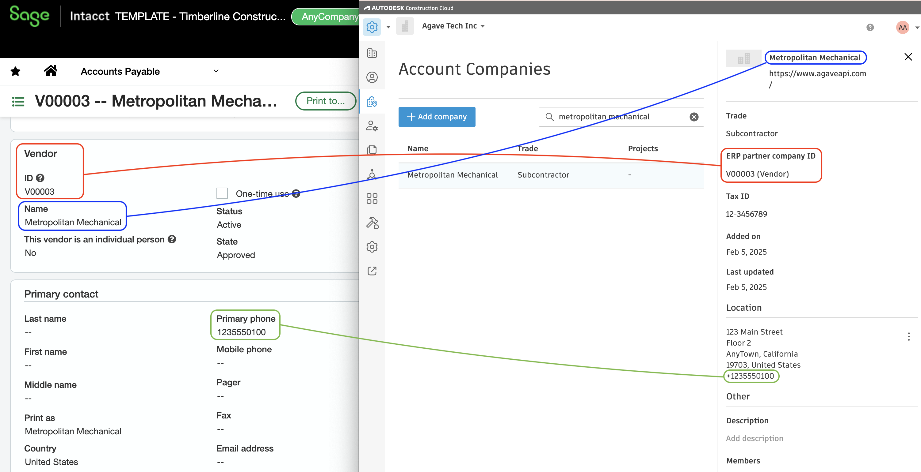Open location address more options menu
The height and width of the screenshot is (472, 921).
pos(908,337)
